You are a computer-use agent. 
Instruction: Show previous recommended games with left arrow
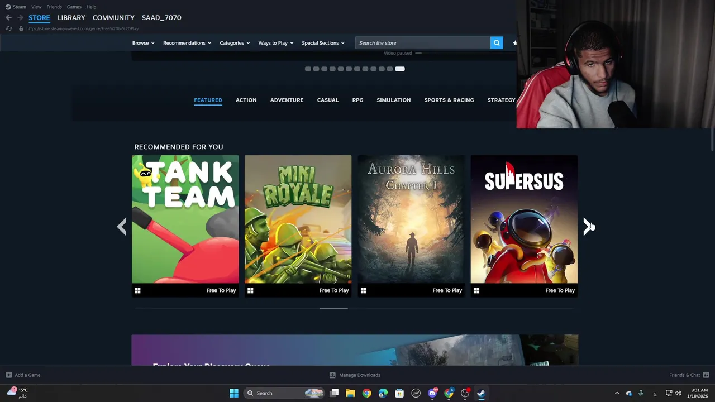[122, 226]
